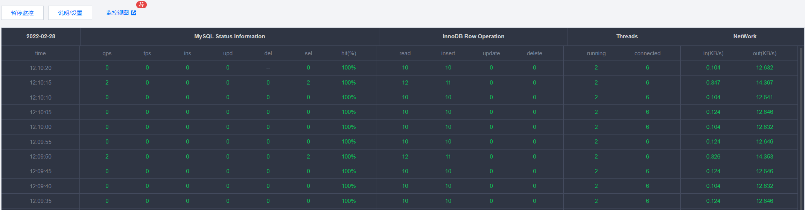Click the read value 12 at 12:10:15

pos(405,83)
